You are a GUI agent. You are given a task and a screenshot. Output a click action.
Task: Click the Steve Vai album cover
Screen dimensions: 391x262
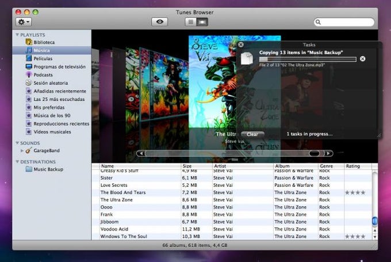tap(213, 82)
